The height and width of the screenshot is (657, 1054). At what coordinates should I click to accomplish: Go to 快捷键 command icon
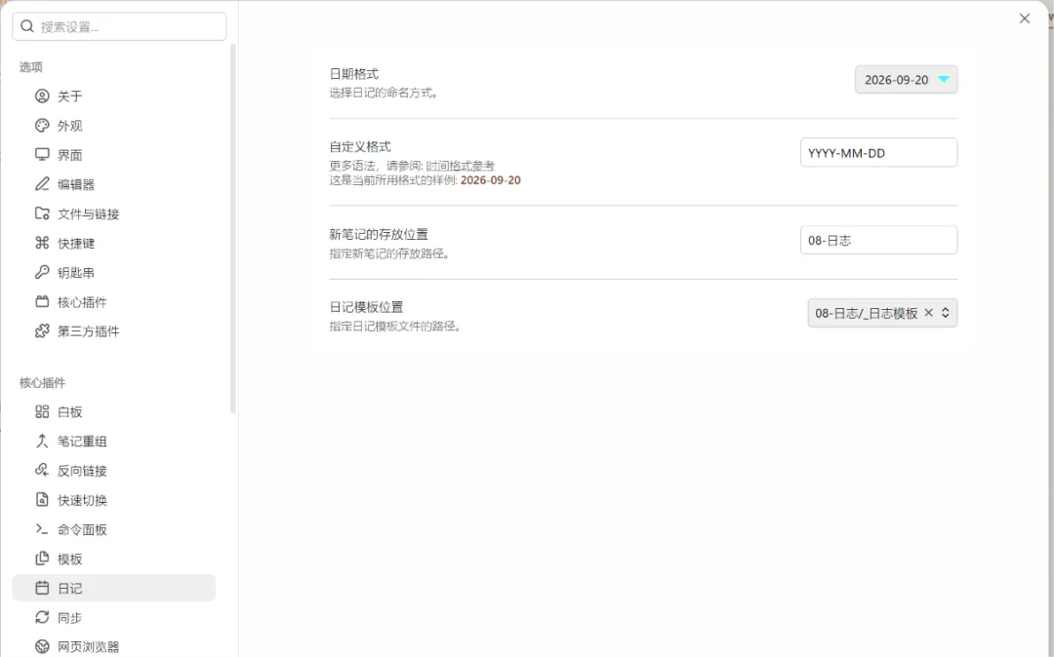coord(42,243)
